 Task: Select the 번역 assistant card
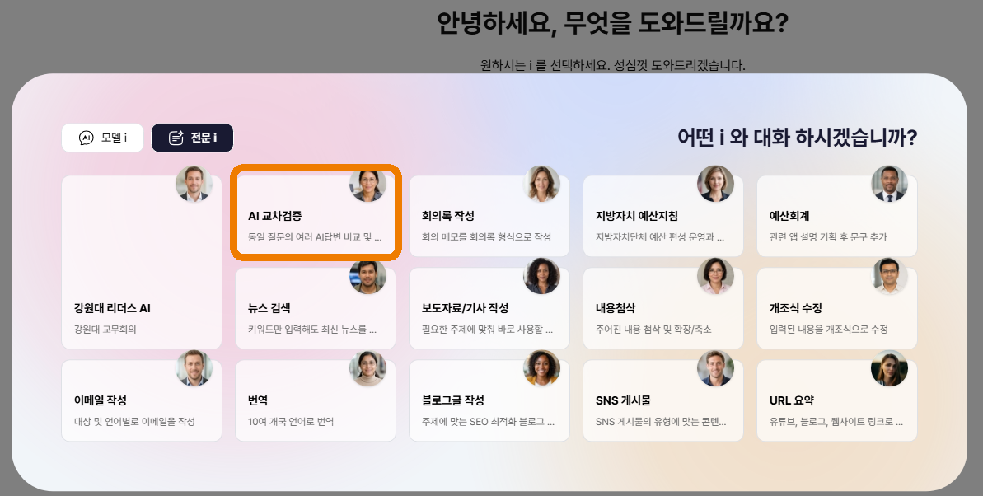click(x=316, y=400)
